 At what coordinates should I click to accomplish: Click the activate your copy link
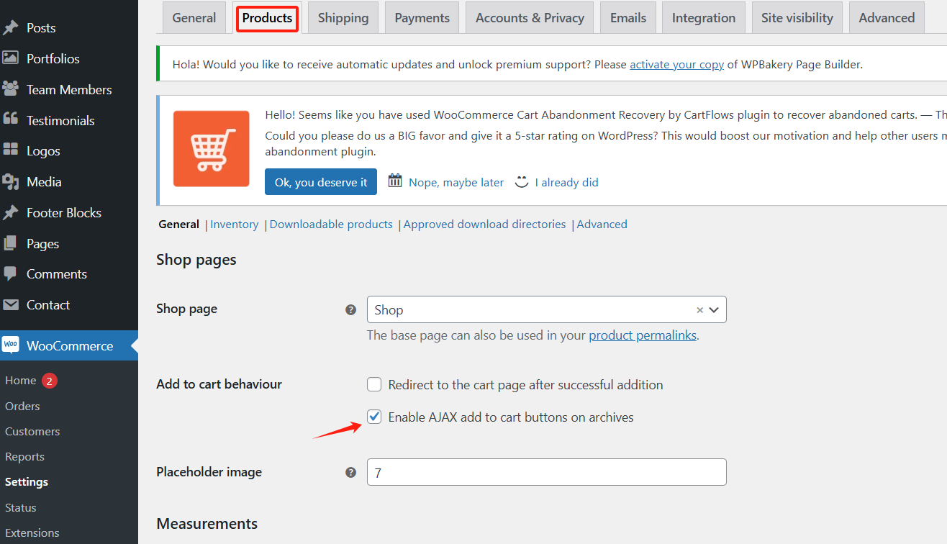676,64
